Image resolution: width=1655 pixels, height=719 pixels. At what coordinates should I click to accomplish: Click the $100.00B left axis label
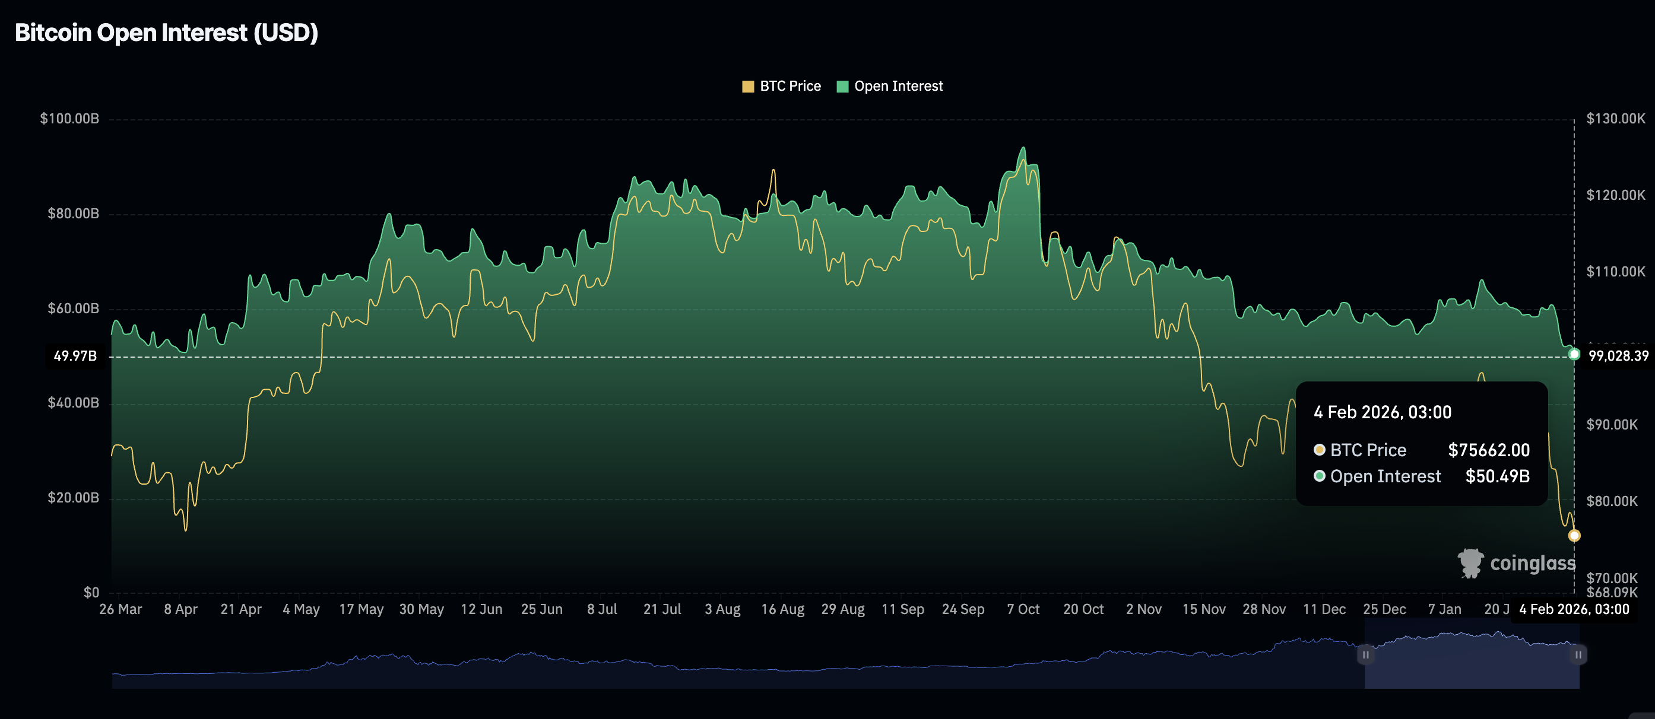[x=69, y=119]
